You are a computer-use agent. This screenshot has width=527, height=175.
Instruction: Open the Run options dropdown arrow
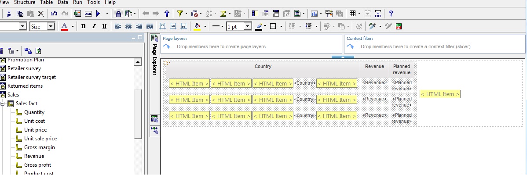coord(107,14)
